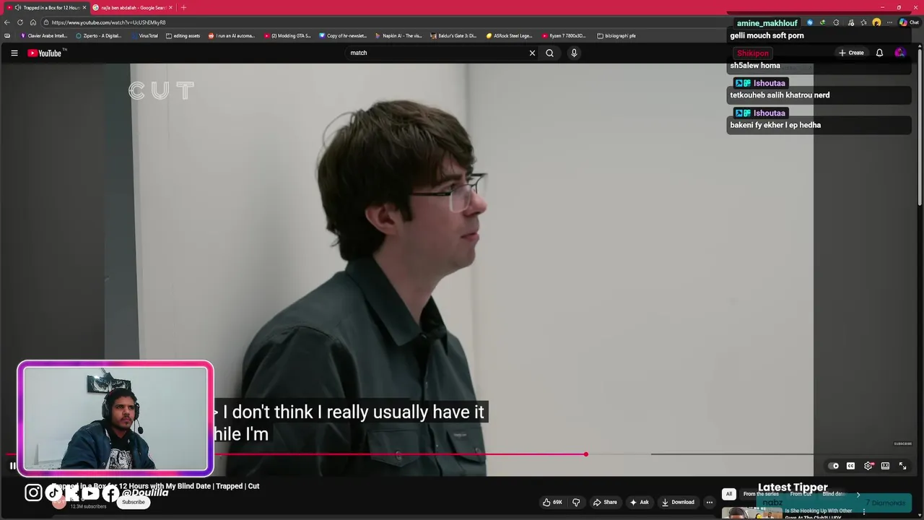Open I run an AI automa bookmark
This screenshot has width=924, height=520.
point(231,35)
